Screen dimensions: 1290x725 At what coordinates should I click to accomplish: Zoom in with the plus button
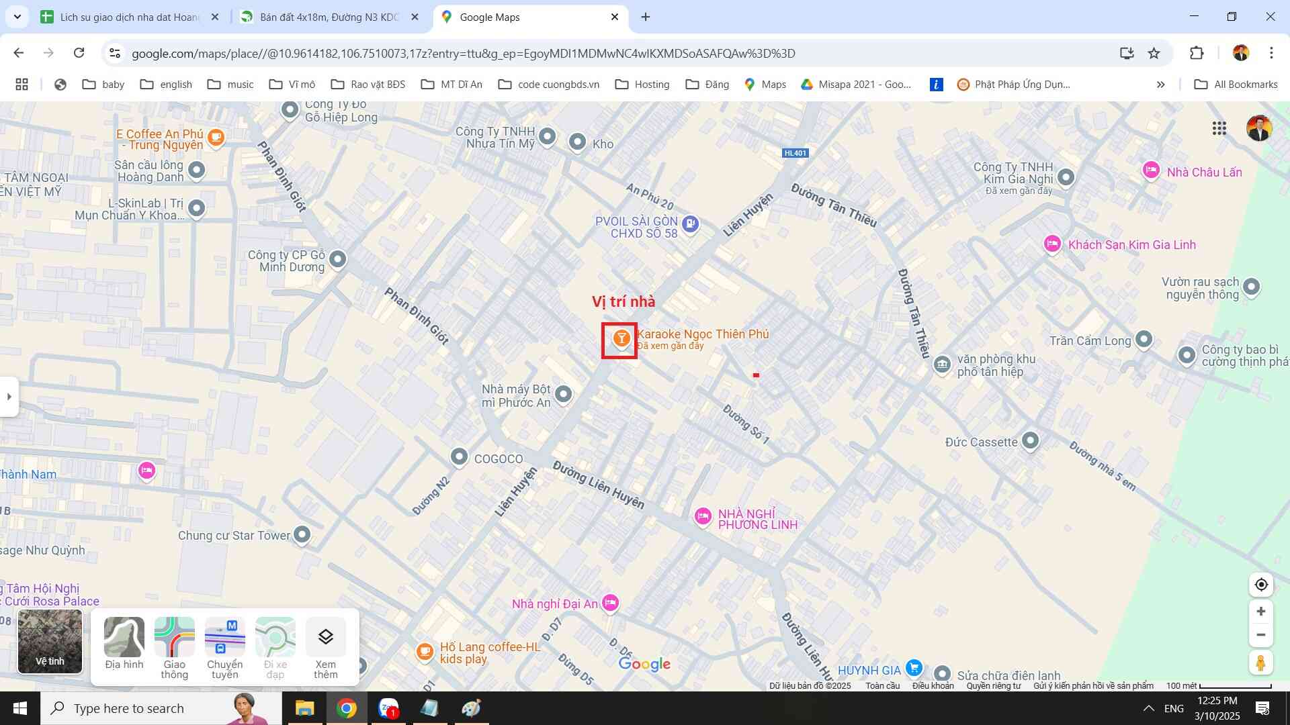pyautogui.click(x=1261, y=612)
